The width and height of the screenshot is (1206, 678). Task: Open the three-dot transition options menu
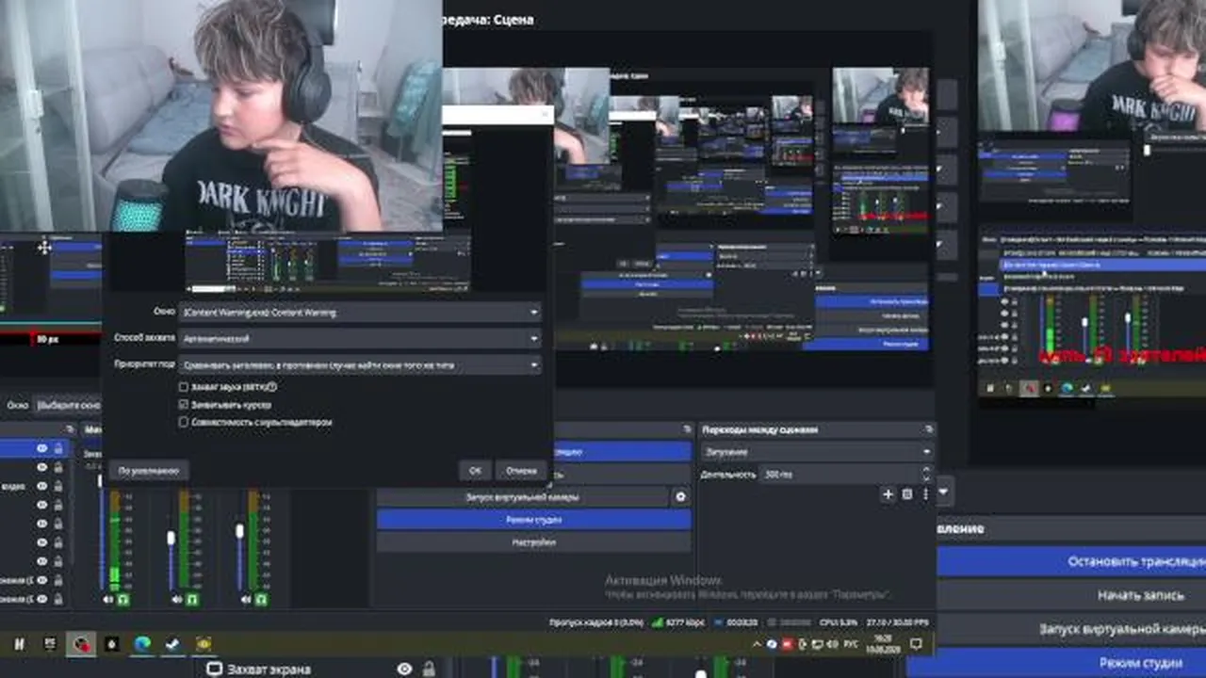[x=925, y=493]
